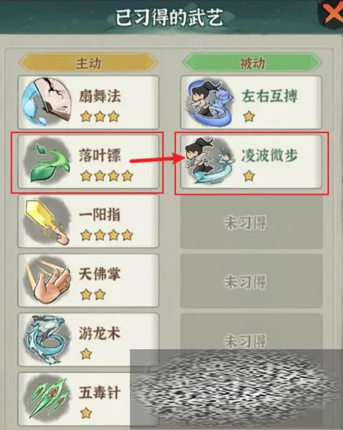Click the 扇舞法 fan skill icon
The height and width of the screenshot is (430, 343).
pos(46,102)
